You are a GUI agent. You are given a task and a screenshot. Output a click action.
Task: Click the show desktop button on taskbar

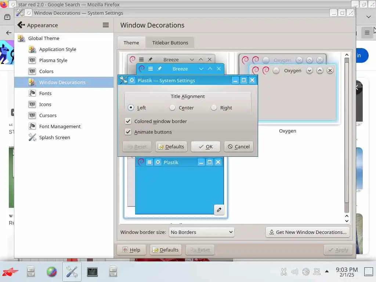point(369,272)
